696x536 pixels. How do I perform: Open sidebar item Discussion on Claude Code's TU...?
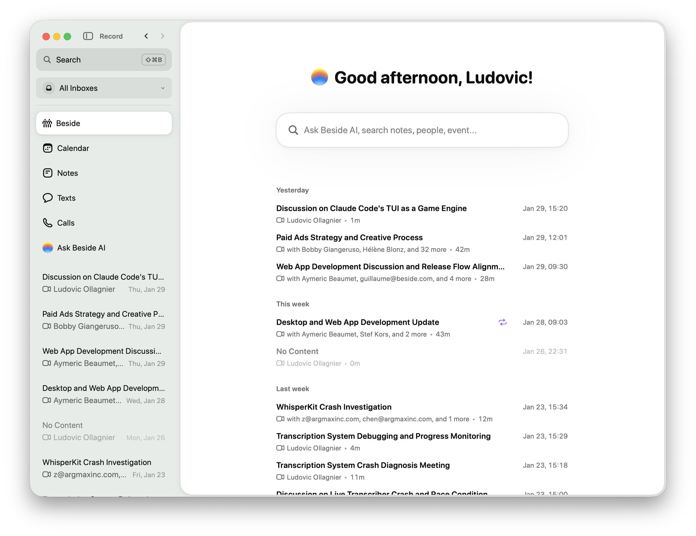click(x=104, y=283)
